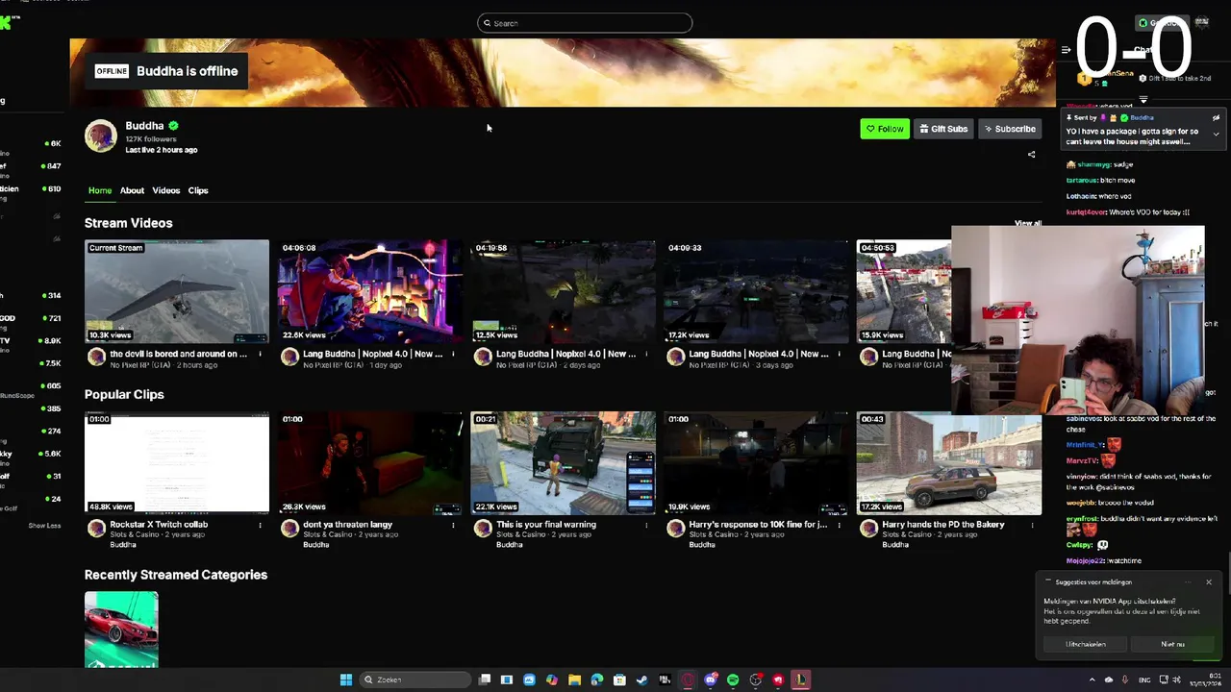Open options menu for 'the devil is bored' video
The width and height of the screenshot is (1231, 692).
[x=260, y=354]
